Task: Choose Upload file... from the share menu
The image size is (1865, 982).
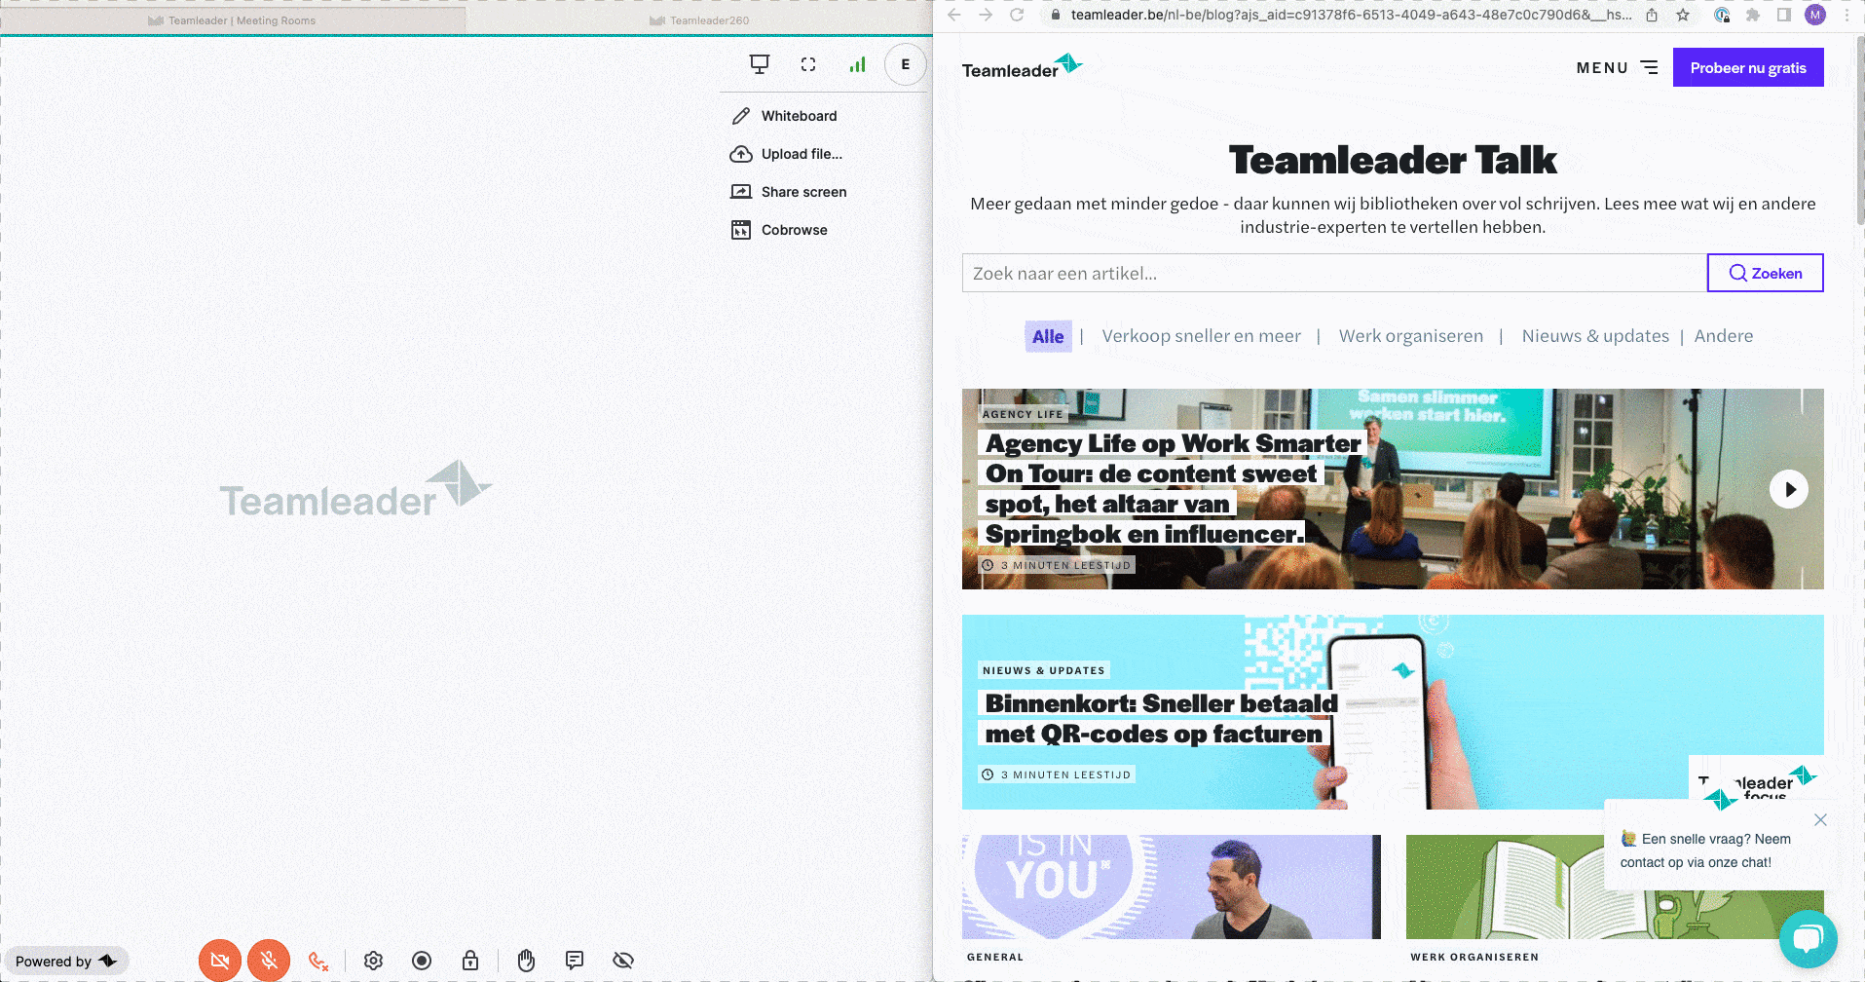Action: click(786, 154)
